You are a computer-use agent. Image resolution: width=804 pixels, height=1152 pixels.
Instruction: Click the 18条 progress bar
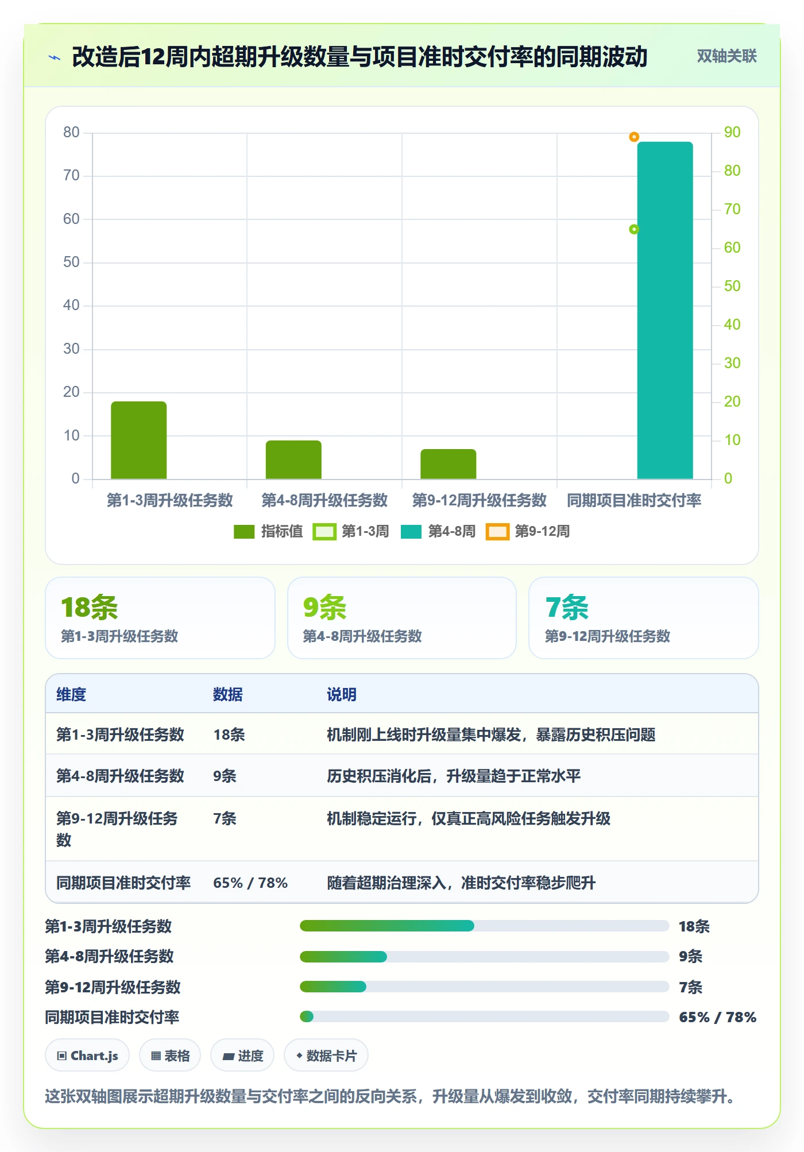click(485, 926)
